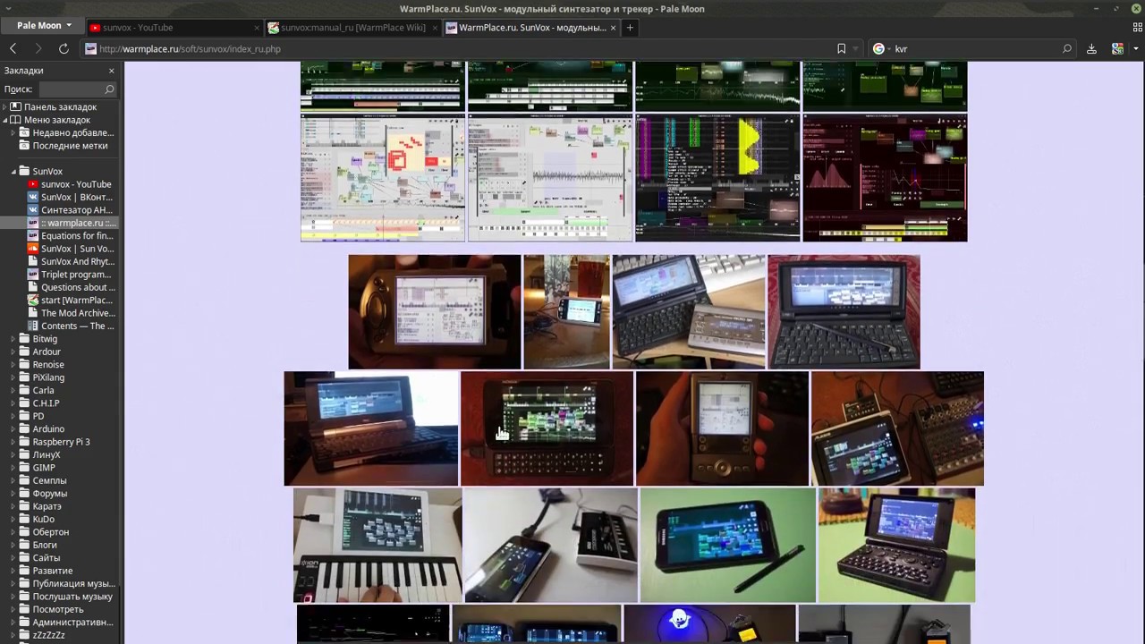Open the 'Questions about ...' bookmark

click(x=70, y=288)
